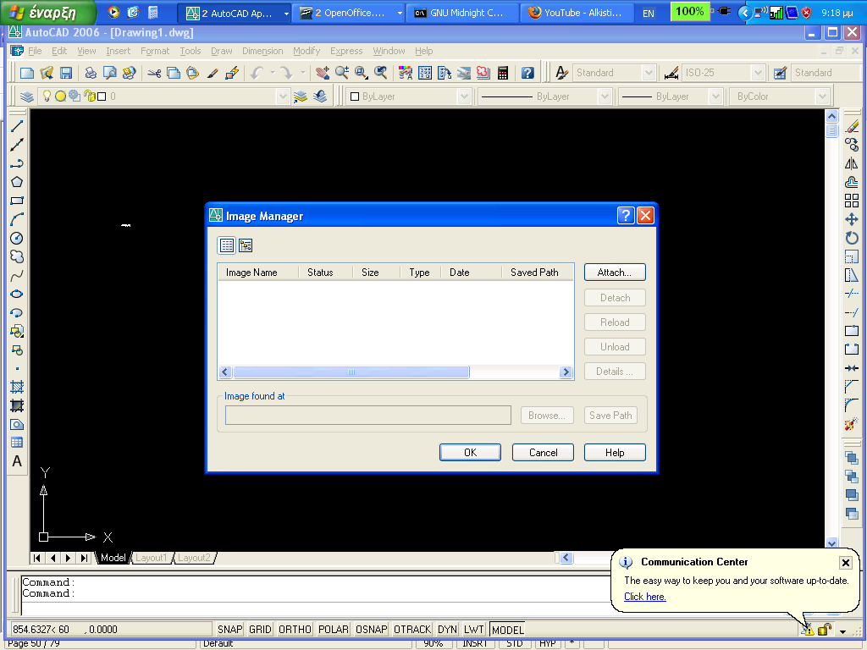
Task: Select the Ellipse draw tool
Action: click(x=17, y=294)
